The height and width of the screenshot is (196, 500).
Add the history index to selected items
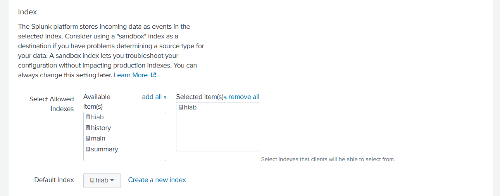[x=101, y=128]
